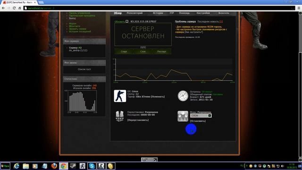Click the server address 83.222.115.18:27027

click(x=143, y=21)
